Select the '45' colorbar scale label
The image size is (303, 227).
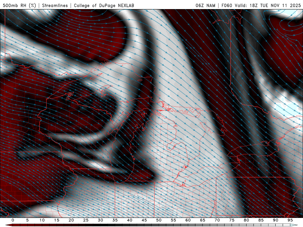(x=144, y=220)
